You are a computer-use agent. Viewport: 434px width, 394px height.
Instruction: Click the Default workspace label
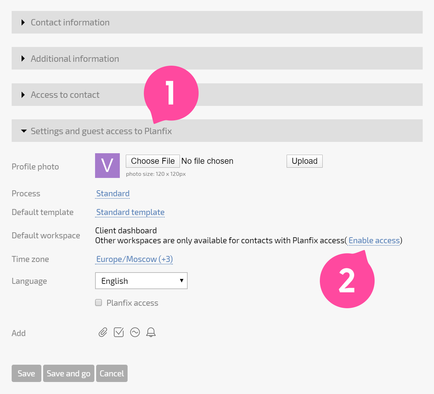pyautogui.click(x=46, y=235)
